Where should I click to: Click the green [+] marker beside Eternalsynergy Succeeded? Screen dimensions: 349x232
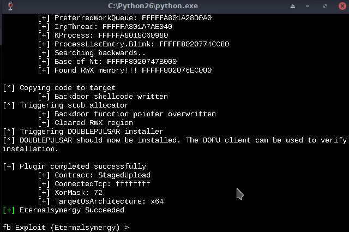click(x=9, y=210)
